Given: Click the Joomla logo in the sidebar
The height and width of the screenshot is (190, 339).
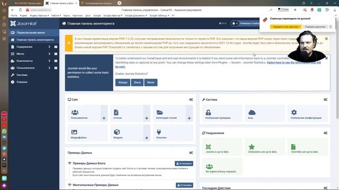Looking at the screenshot, I should coord(23,23).
